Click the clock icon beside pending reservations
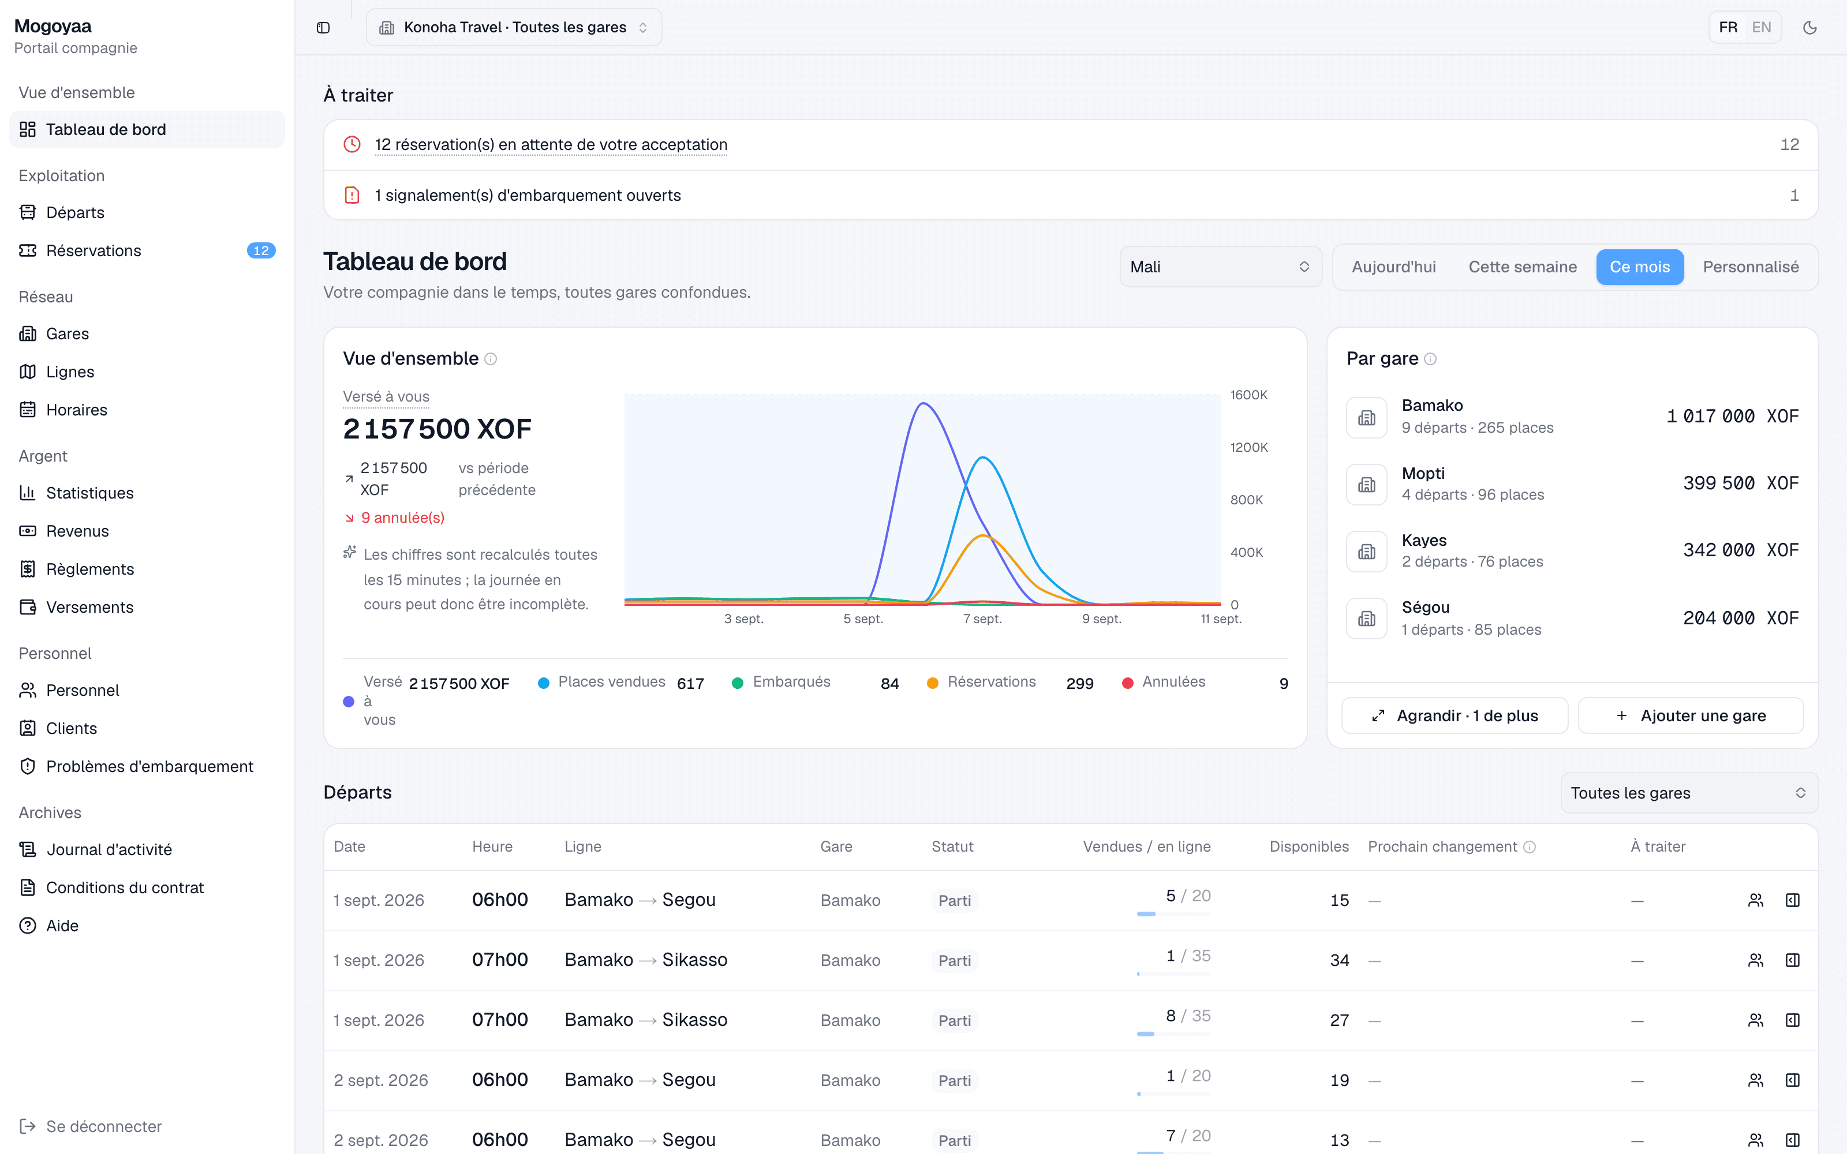Image resolution: width=1847 pixels, height=1154 pixels. point(352,144)
